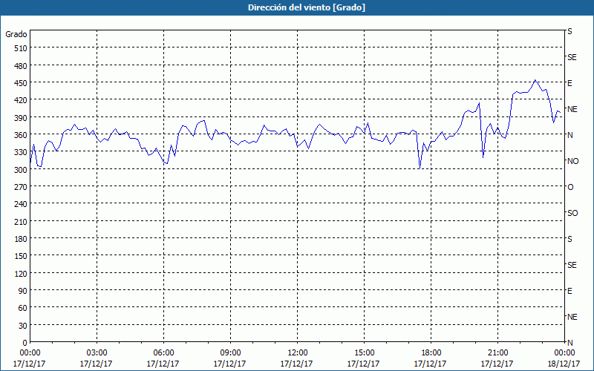Select the S compass label level with 180
This screenshot has height=371, width=594.
pyautogui.click(x=569, y=239)
